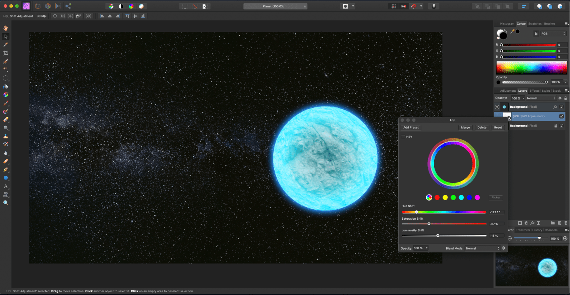Screen dimensions: 570x295
Task: Click the Hue Shift value field
Action: 496,212
